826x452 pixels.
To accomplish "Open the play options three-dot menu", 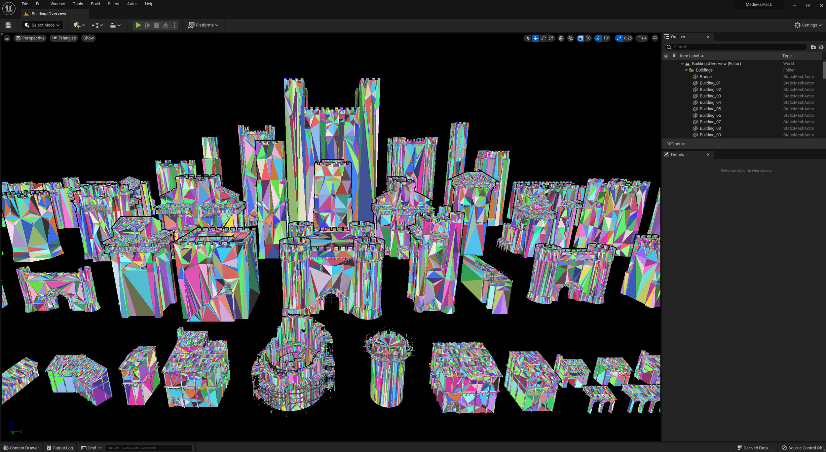I will [175, 25].
